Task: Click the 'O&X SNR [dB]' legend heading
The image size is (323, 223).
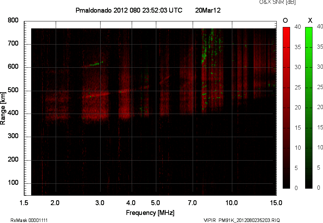Action: (277, 2)
